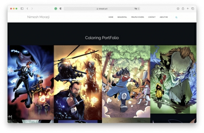This screenshot has height=133, width=204.
Task: Go forward with the forward arrow
Action: 32,8
